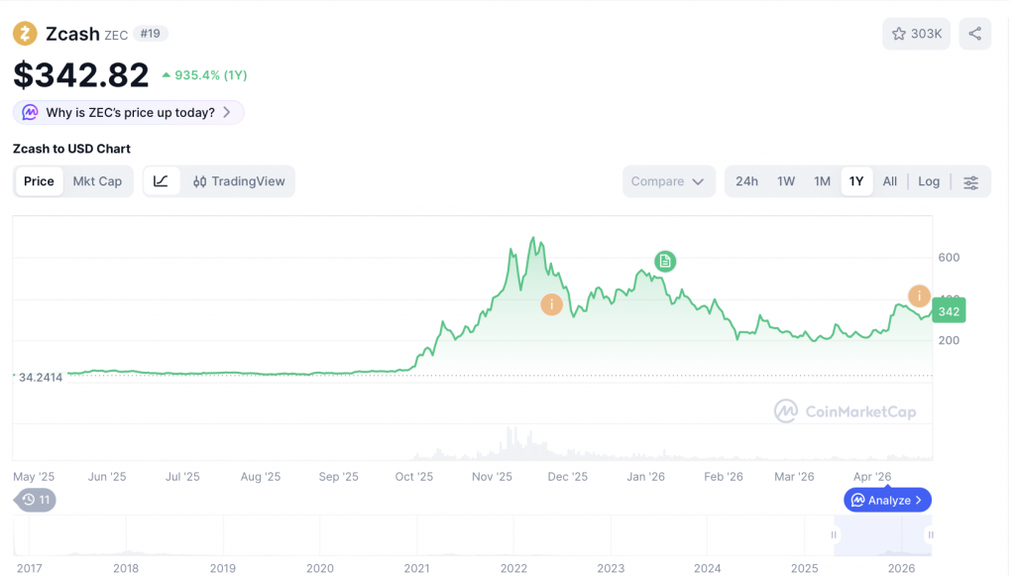Viewport: 1015px width, 576px height.
Task: Click the CoinMarketCap watermark link
Action: (x=846, y=411)
